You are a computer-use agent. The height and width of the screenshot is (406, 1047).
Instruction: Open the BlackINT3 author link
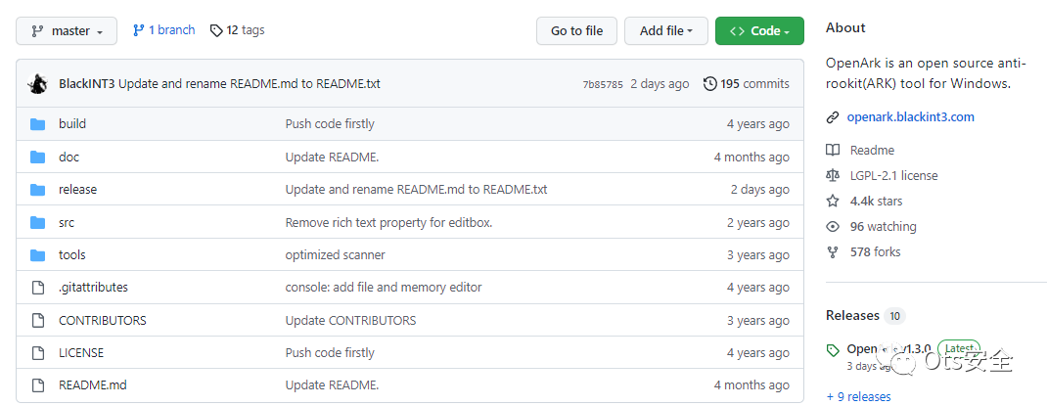pyautogui.click(x=87, y=84)
